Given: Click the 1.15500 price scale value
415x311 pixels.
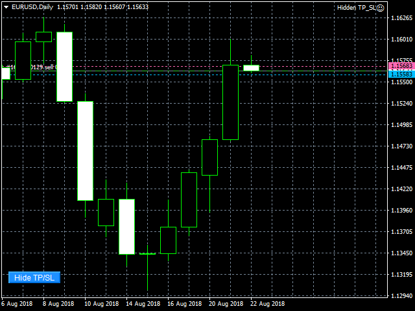Looking at the screenshot, I should click(x=401, y=82).
